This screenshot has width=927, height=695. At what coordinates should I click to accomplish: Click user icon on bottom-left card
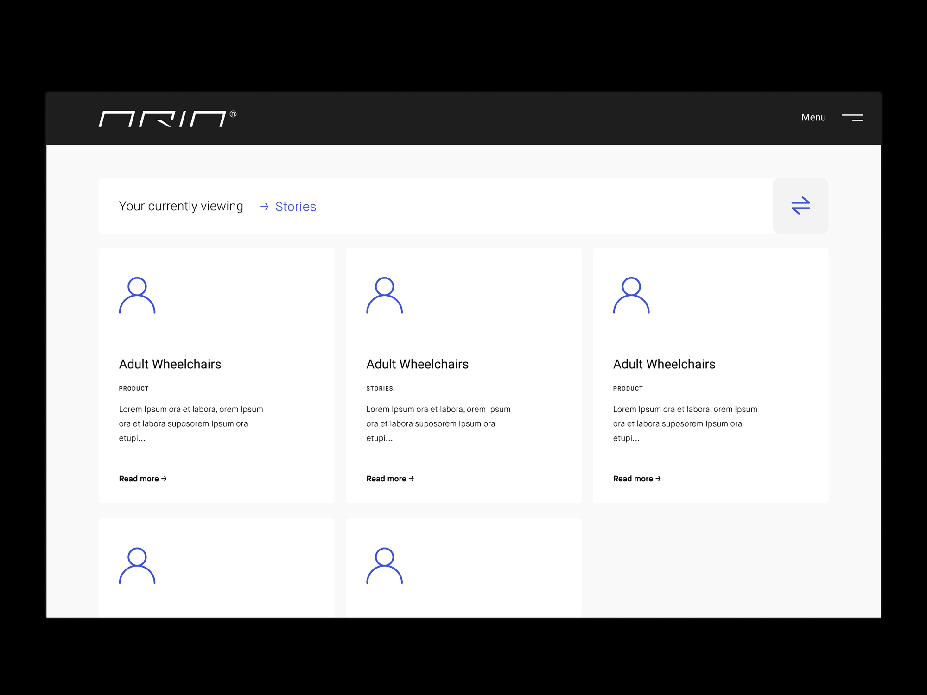pyautogui.click(x=137, y=566)
